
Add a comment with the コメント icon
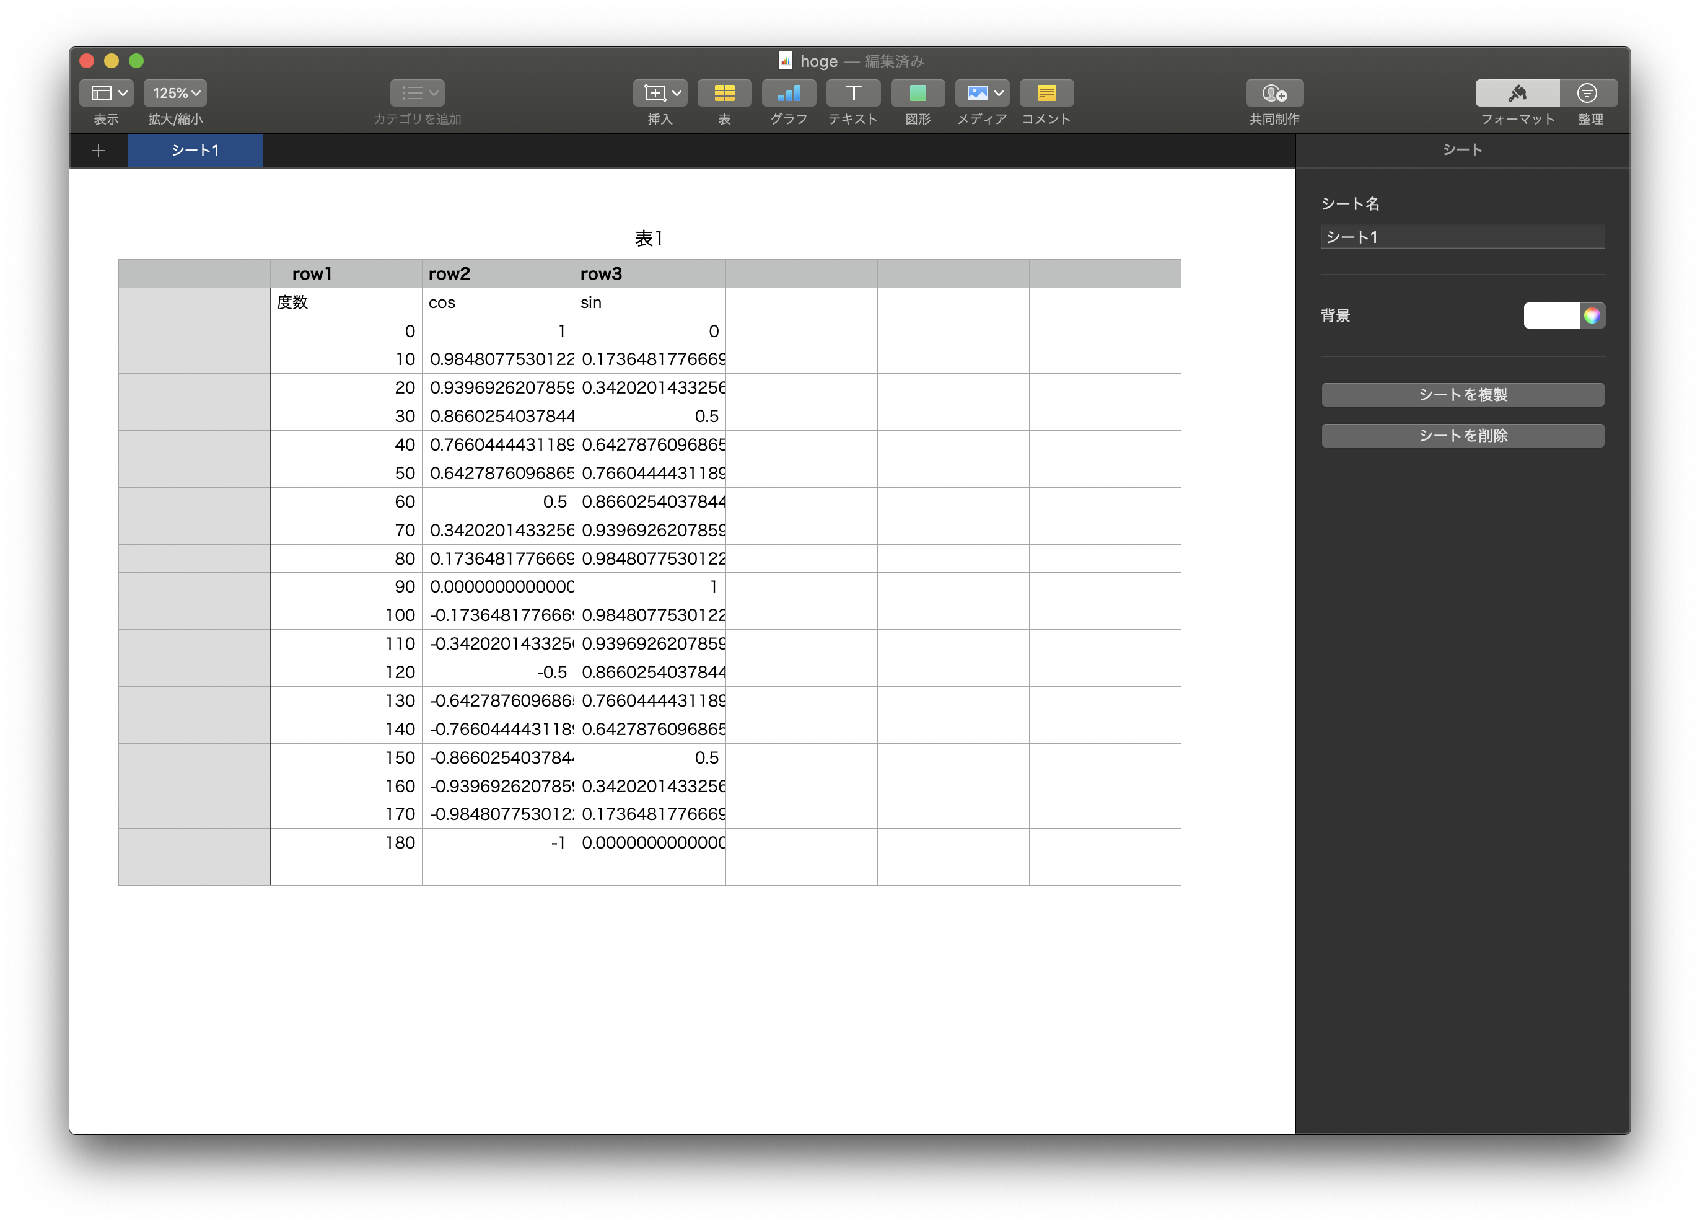pyautogui.click(x=1046, y=93)
